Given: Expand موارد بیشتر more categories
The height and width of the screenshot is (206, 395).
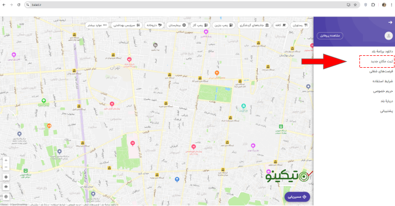Looking at the screenshot, I should pyautogui.click(x=97, y=25).
